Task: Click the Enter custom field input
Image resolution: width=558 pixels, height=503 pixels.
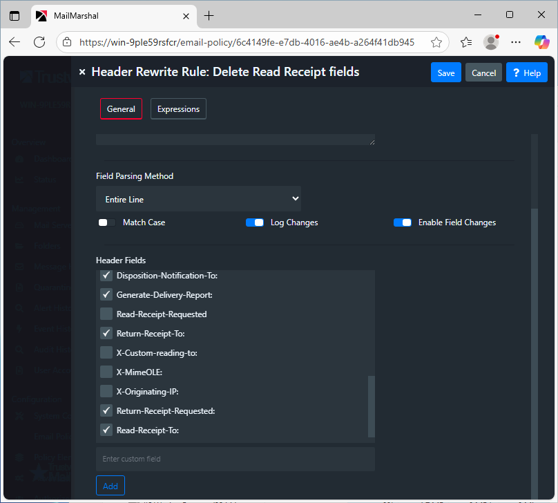Action: (235, 459)
